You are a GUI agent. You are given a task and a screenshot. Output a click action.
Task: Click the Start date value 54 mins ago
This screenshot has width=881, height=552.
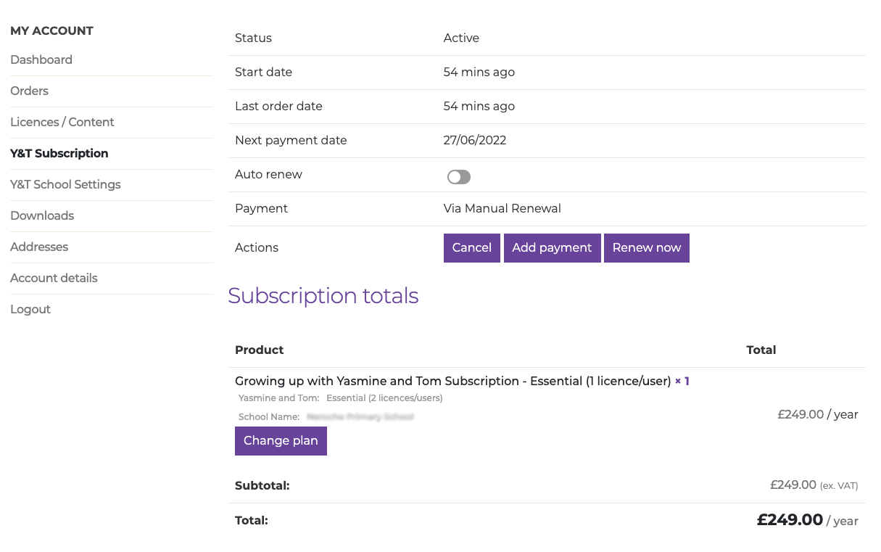[479, 72]
